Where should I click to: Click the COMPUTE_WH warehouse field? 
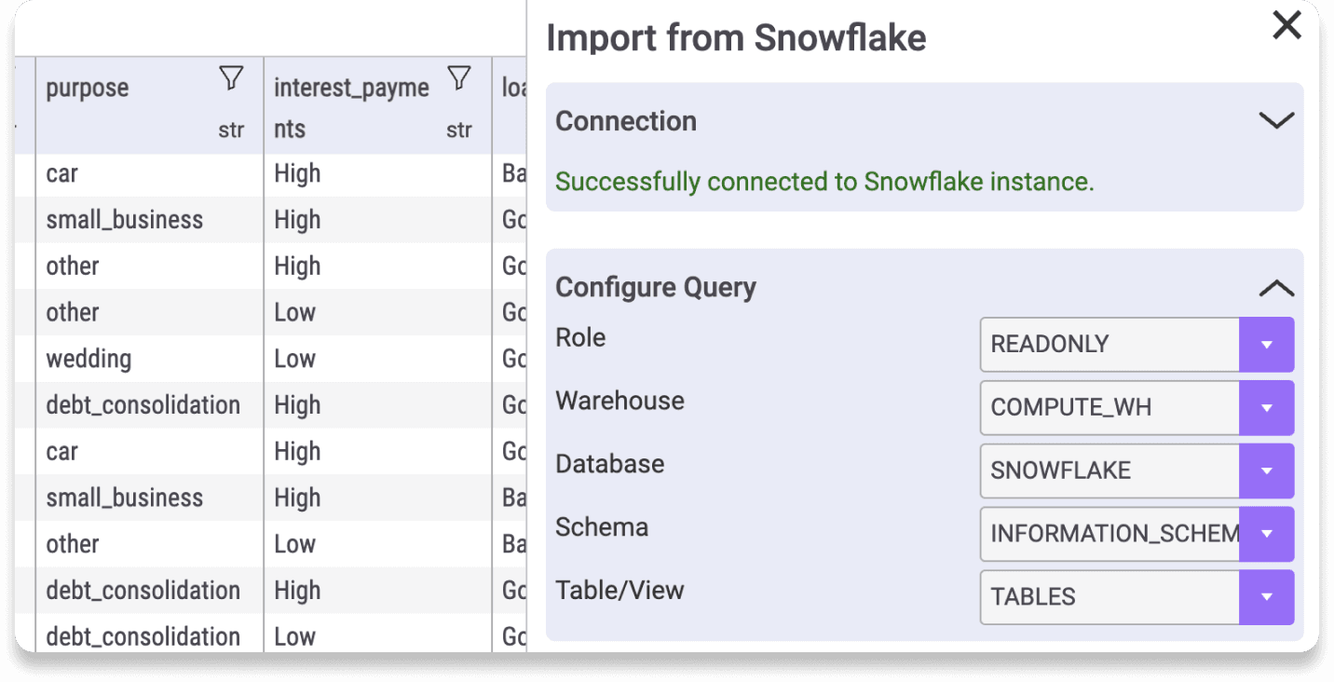(x=1109, y=407)
